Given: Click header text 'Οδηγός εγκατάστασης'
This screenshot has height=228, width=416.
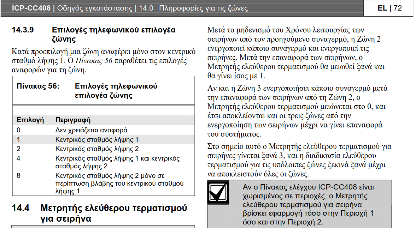Looking at the screenshot, I should tap(95, 8).
